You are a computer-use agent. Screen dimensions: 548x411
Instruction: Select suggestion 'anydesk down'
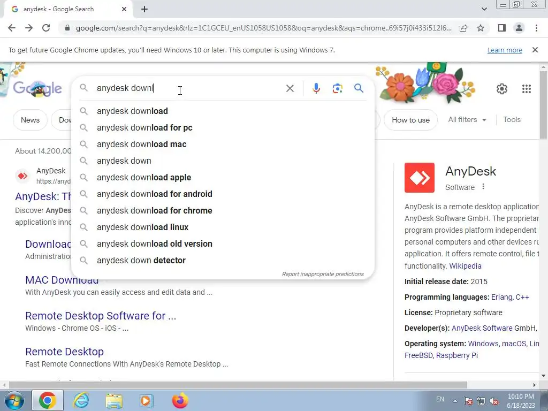[223, 161]
